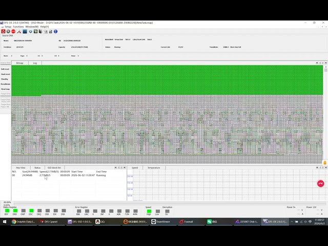Click the Soft reset sidebar button
This screenshot has height=246, width=328.
pos(5,69)
